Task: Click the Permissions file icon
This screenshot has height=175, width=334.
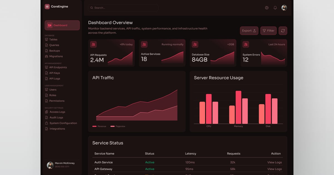Action: [46, 101]
